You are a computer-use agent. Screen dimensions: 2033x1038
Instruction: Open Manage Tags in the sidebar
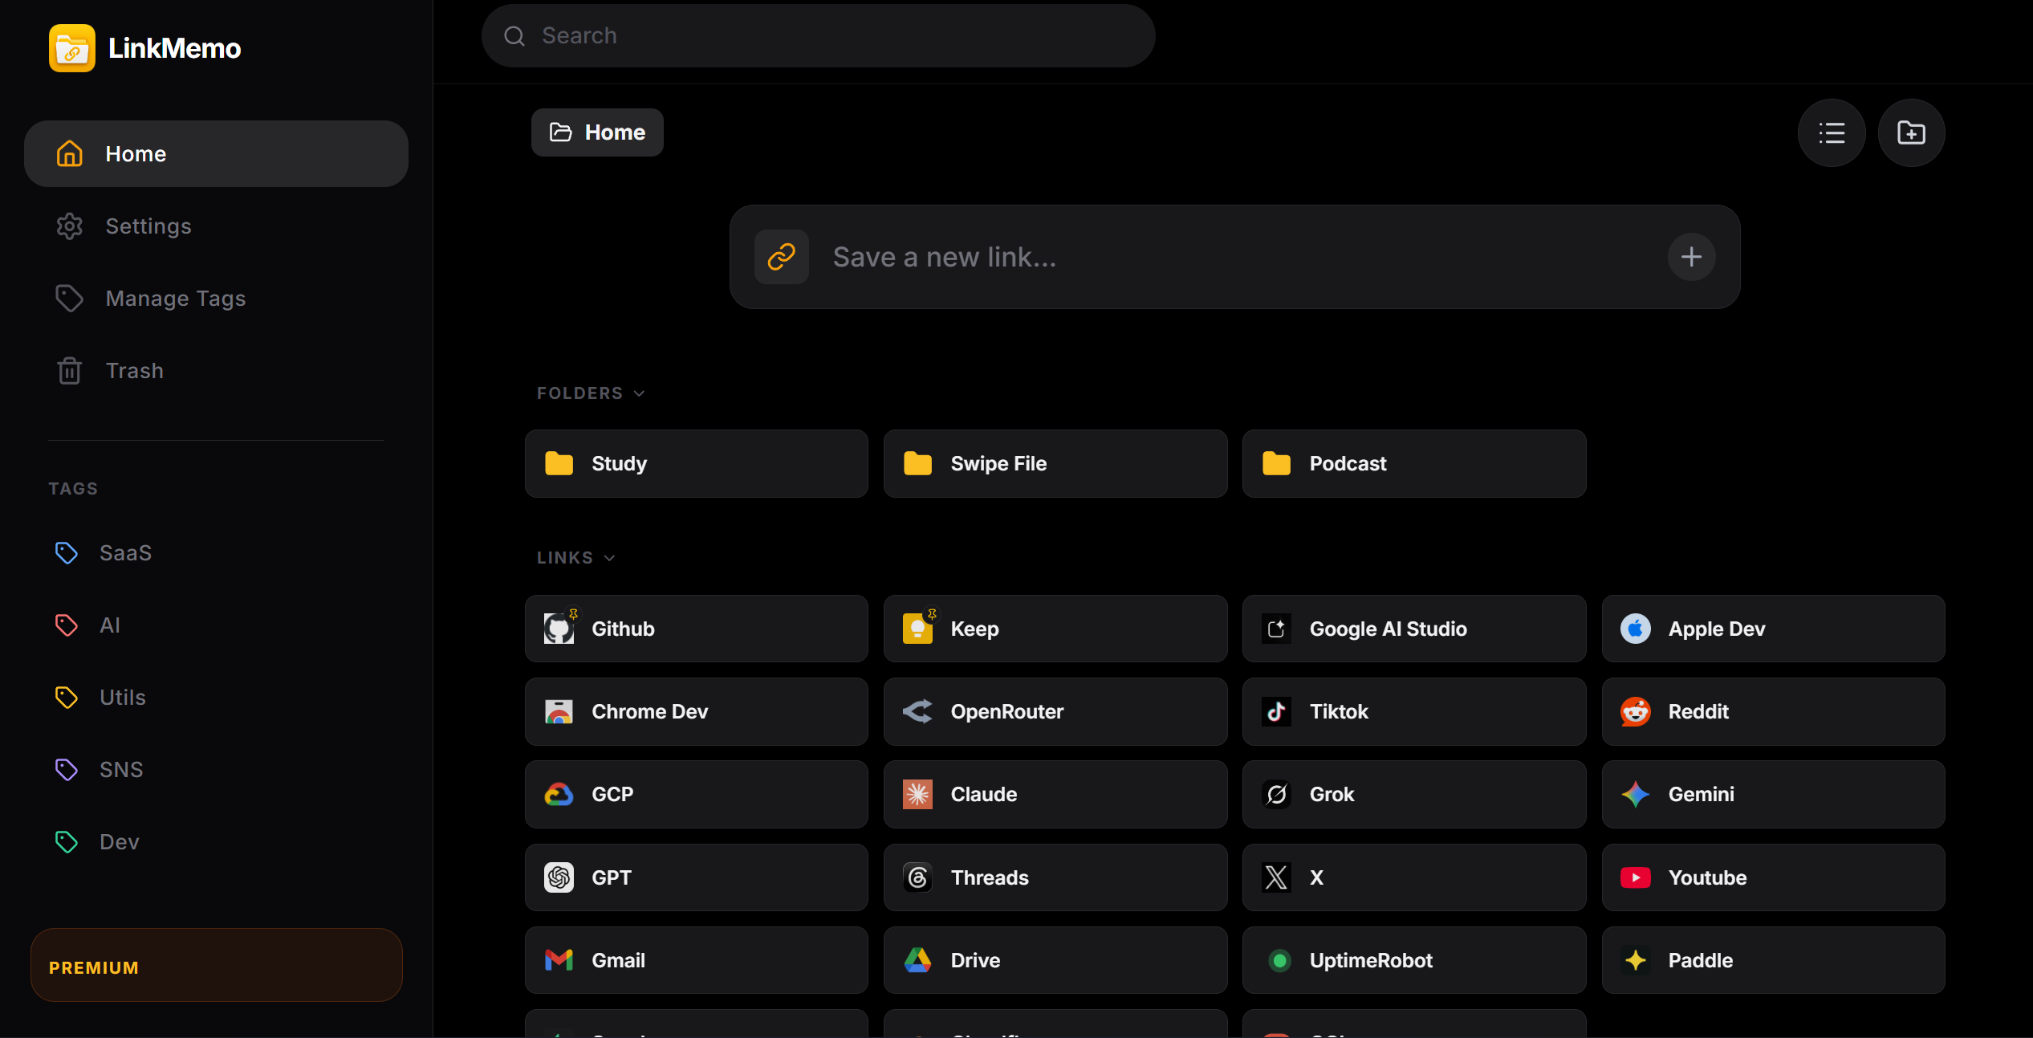click(x=216, y=299)
